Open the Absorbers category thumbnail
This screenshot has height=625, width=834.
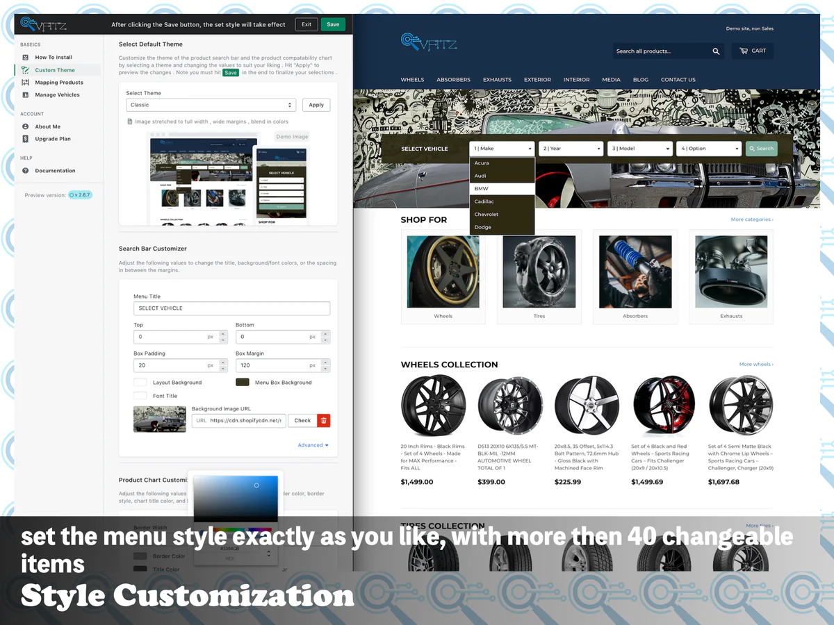[x=635, y=272]
